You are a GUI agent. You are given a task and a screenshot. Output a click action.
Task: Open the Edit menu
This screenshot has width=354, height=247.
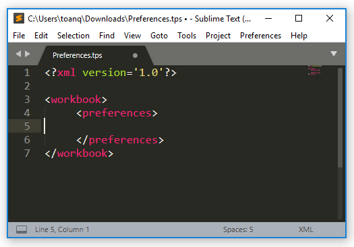[41, 36]
